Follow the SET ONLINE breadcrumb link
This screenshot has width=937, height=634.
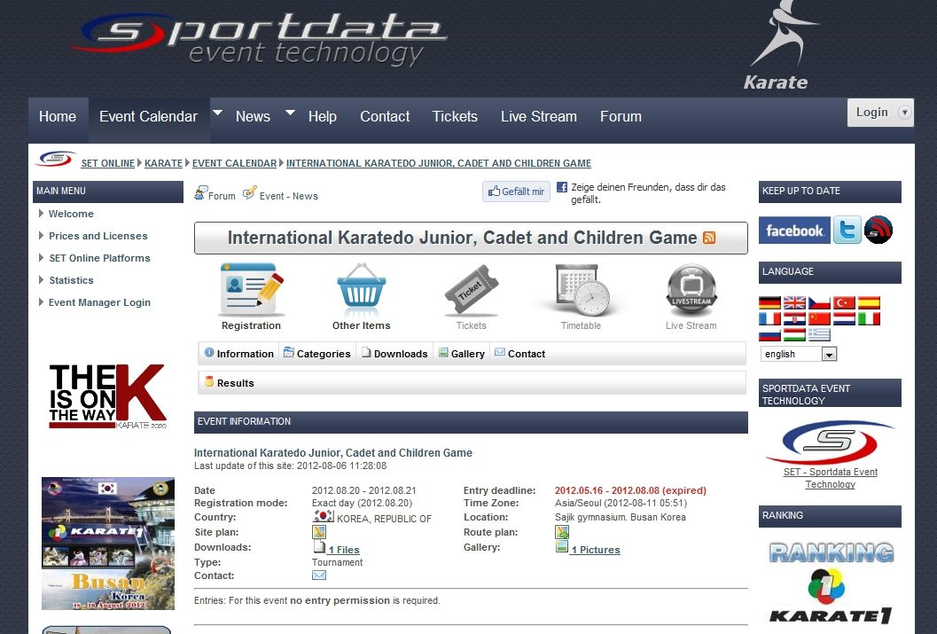point(107,163)
